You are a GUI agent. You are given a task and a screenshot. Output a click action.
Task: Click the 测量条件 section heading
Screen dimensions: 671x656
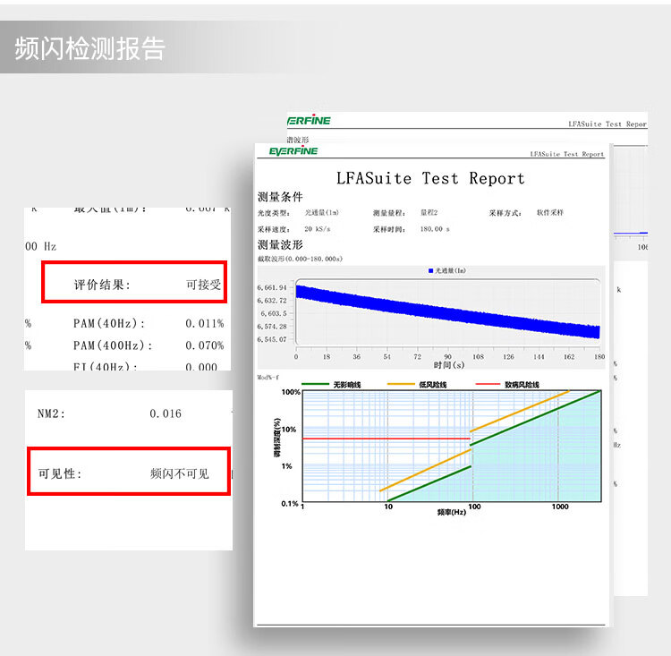(x=280, y=197)
